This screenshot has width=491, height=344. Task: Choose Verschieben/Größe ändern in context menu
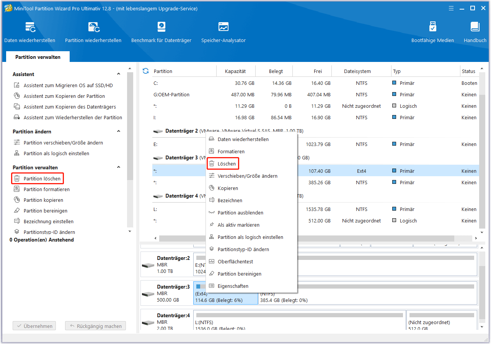point(251,176)
